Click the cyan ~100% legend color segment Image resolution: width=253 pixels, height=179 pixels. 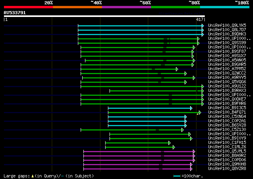point(225,7)
